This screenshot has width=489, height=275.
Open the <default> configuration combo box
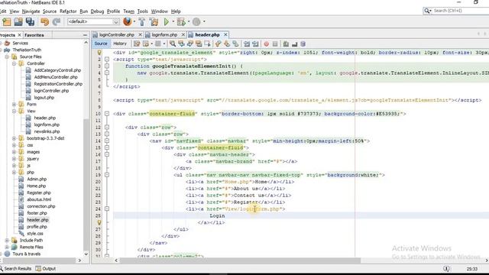tap(93, 21)
